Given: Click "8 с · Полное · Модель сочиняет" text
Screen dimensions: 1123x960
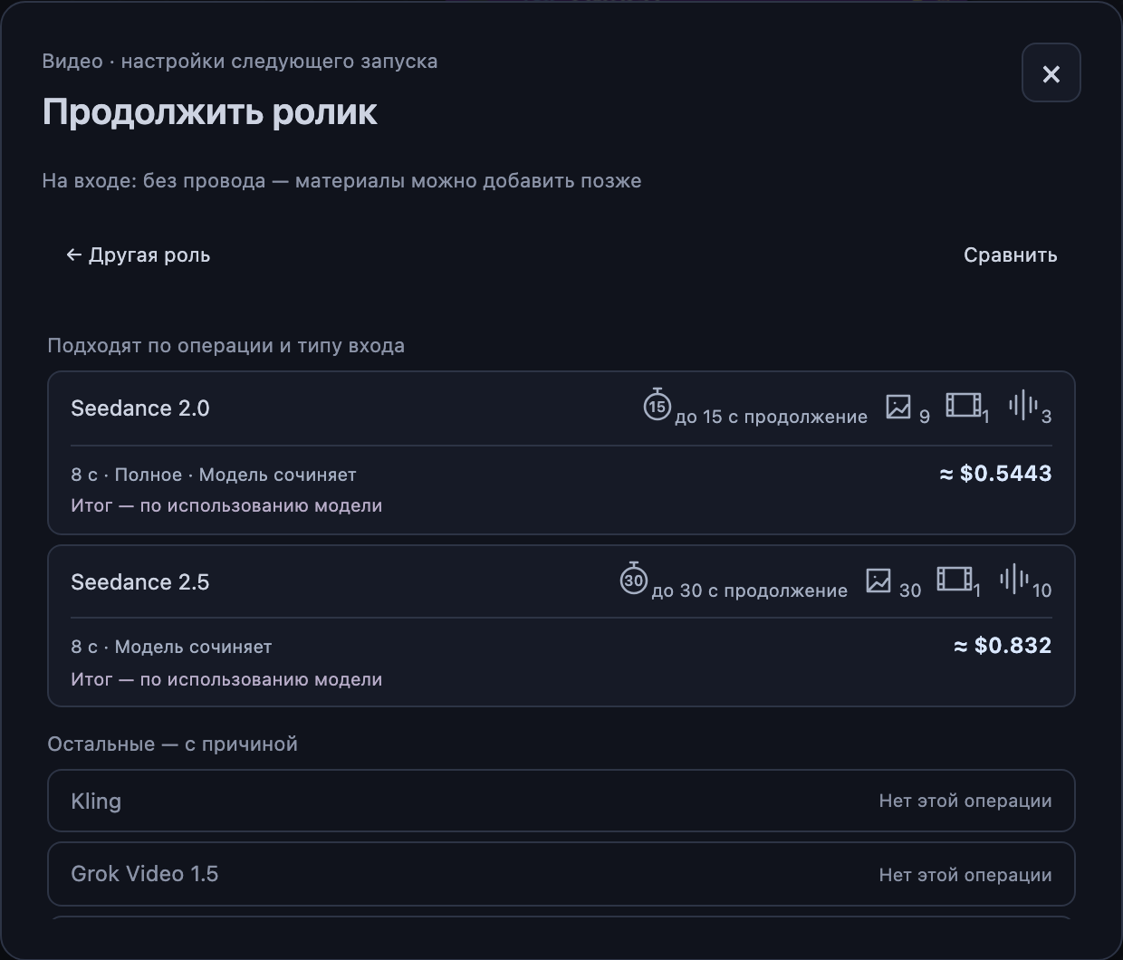Looking at the screenshot, I should 214,475.
